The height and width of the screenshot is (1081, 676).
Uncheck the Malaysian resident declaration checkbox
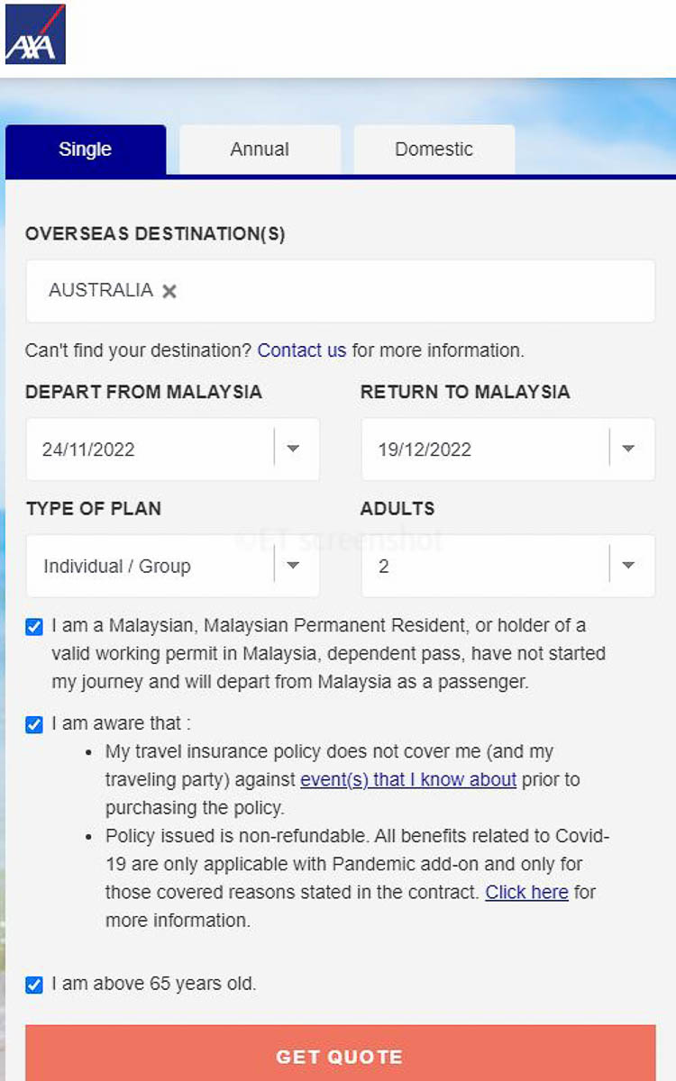click(34, 627)
